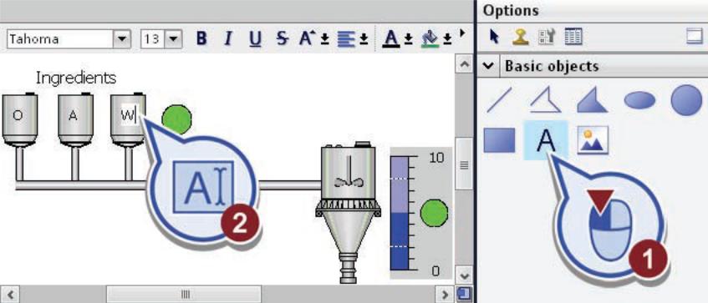This screenshot has width=708, height=303.
Task: Select the Polygon basic object
Action: click(x=593, y=99)
